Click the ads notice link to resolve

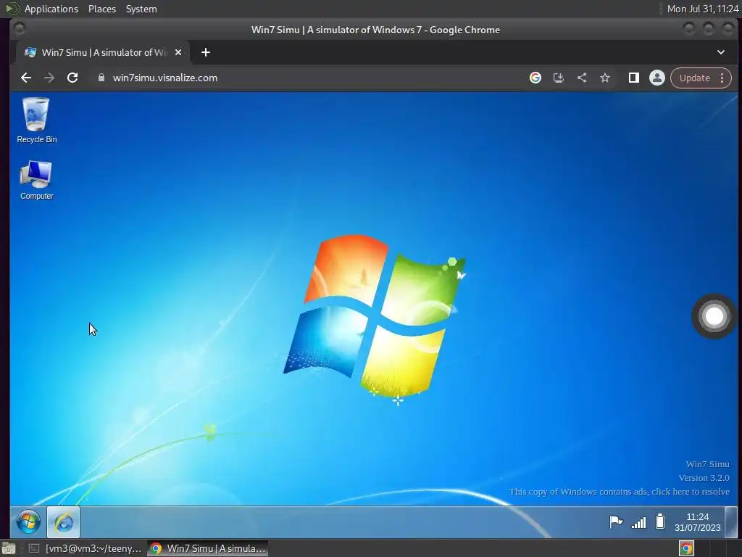click(x=619, y=492)
